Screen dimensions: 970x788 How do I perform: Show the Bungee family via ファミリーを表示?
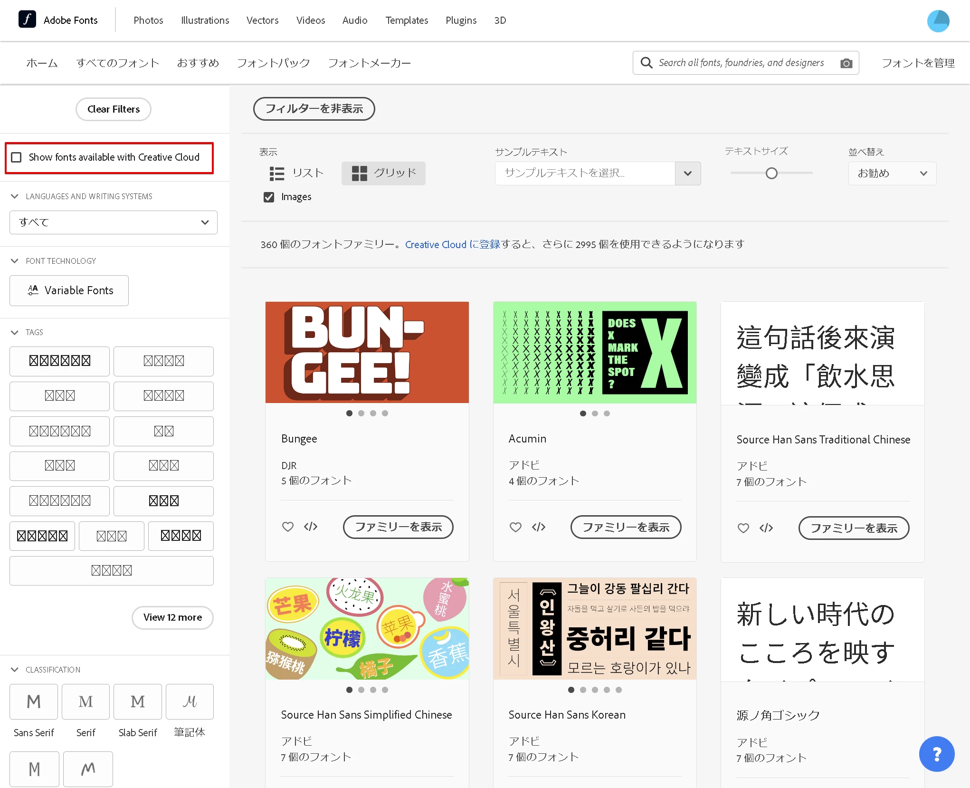coord(398,527)
